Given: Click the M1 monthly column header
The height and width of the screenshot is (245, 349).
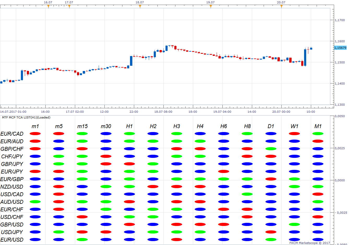Looking at the screenshot, I should 318,126.
